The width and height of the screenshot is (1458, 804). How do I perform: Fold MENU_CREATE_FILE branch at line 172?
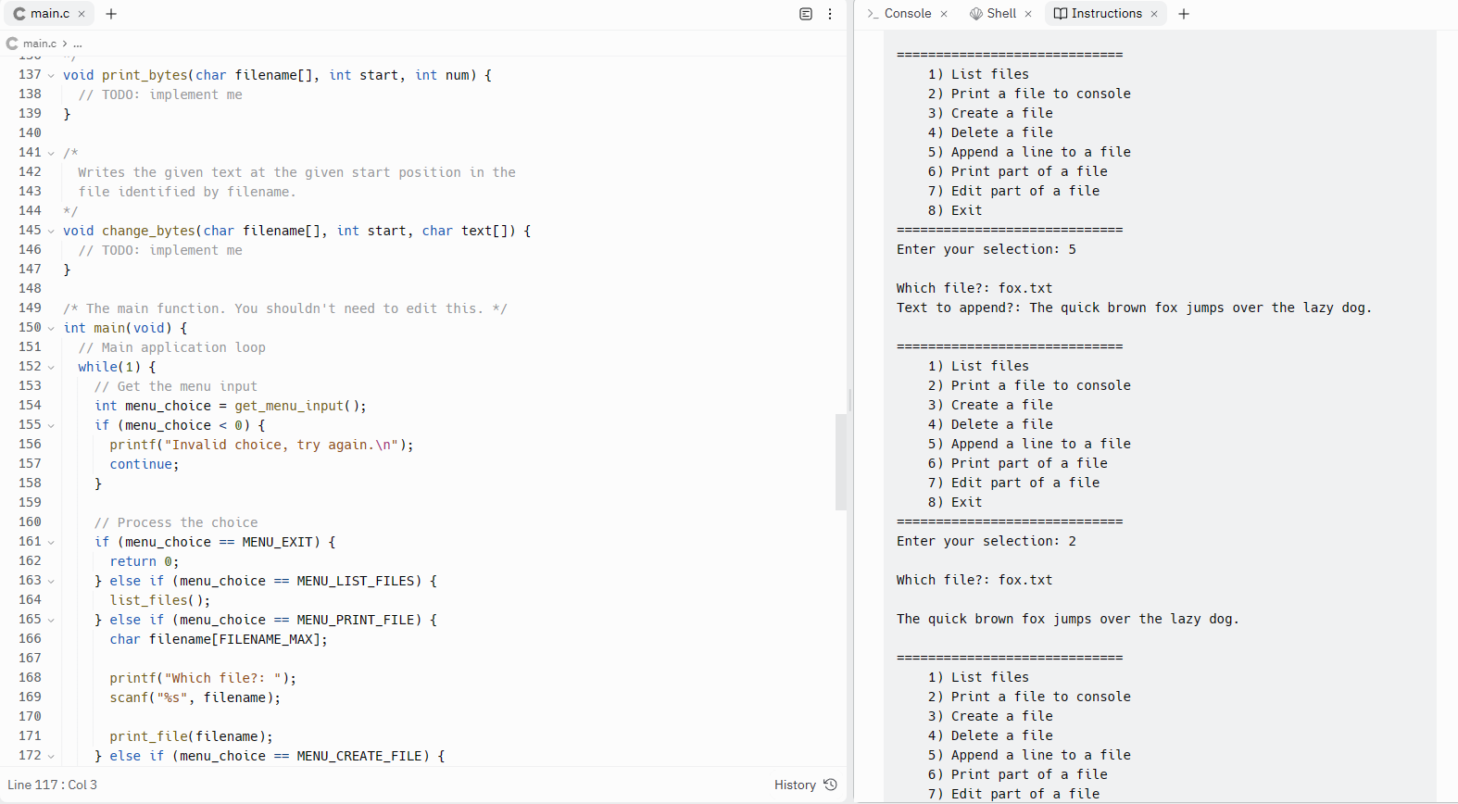tap(51, 756)
